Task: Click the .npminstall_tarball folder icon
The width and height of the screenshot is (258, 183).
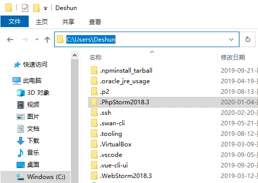Action: (x=94, y=70)
